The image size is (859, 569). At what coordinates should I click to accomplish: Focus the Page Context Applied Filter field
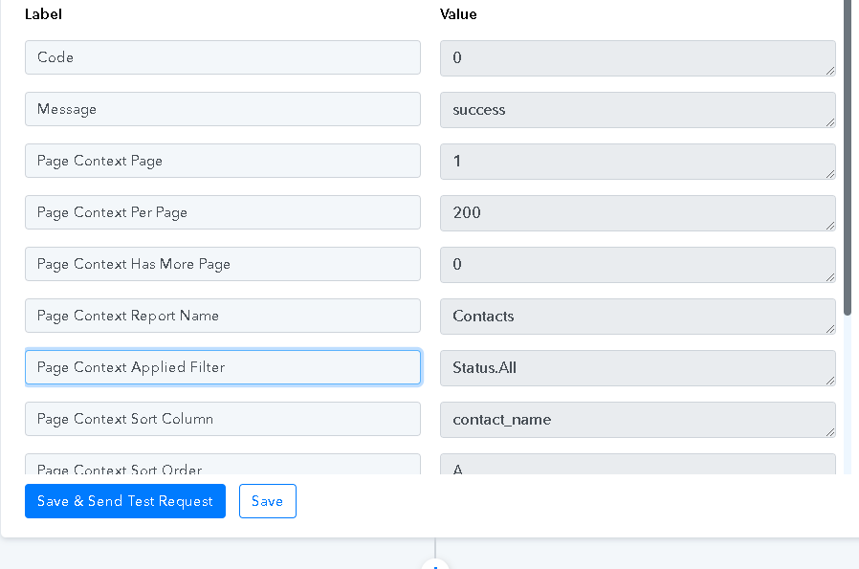click(223, 367)
